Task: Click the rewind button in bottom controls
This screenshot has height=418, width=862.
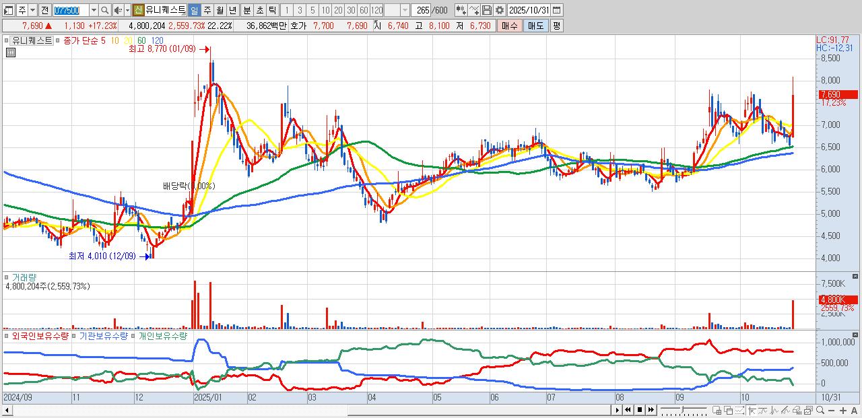Action: 628,410
